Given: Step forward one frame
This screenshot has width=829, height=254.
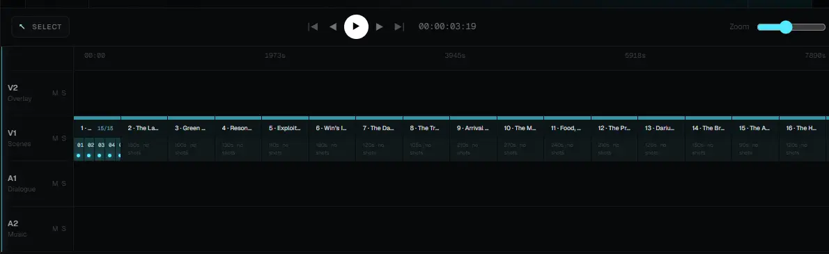Looking at the screenshot, I should tap(379, 26).
